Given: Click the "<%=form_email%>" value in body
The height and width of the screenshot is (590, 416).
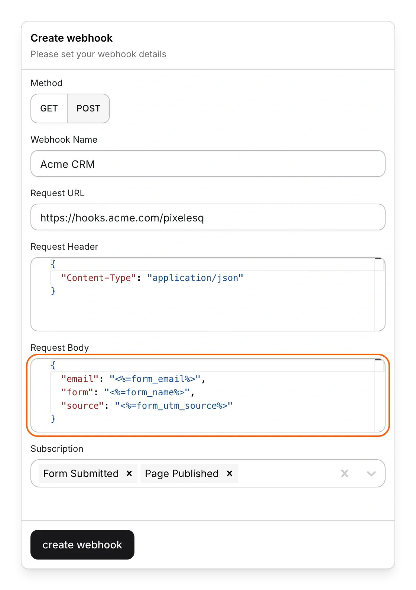Looking at the screenshot, I should [155, 379].
